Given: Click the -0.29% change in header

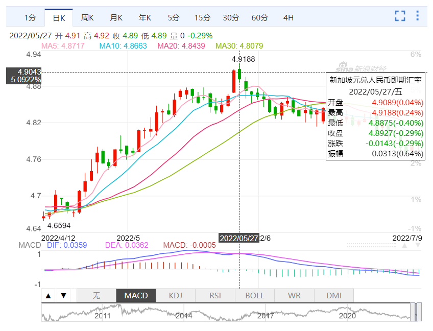Looking at the screenshot, I should click(200, 36).
